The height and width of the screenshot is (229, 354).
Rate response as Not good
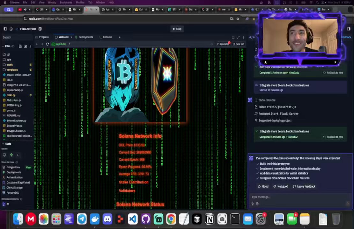coord(281,186)
